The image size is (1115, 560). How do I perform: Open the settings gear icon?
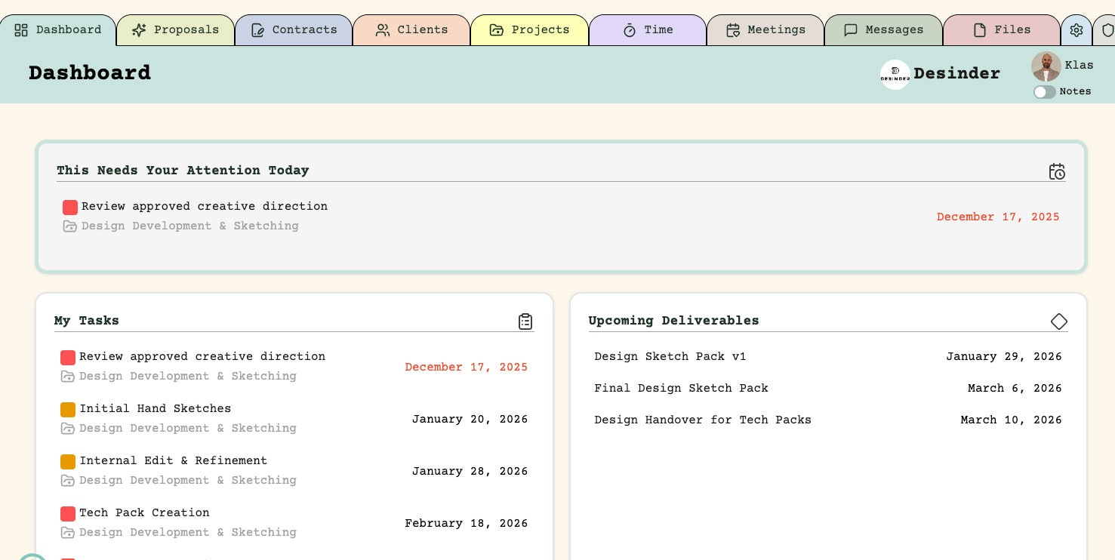coord(1076,30)
